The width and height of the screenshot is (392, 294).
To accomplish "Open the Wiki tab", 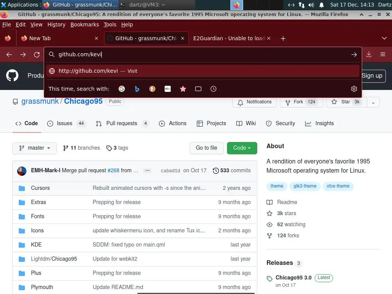I will tap(246, 124).
